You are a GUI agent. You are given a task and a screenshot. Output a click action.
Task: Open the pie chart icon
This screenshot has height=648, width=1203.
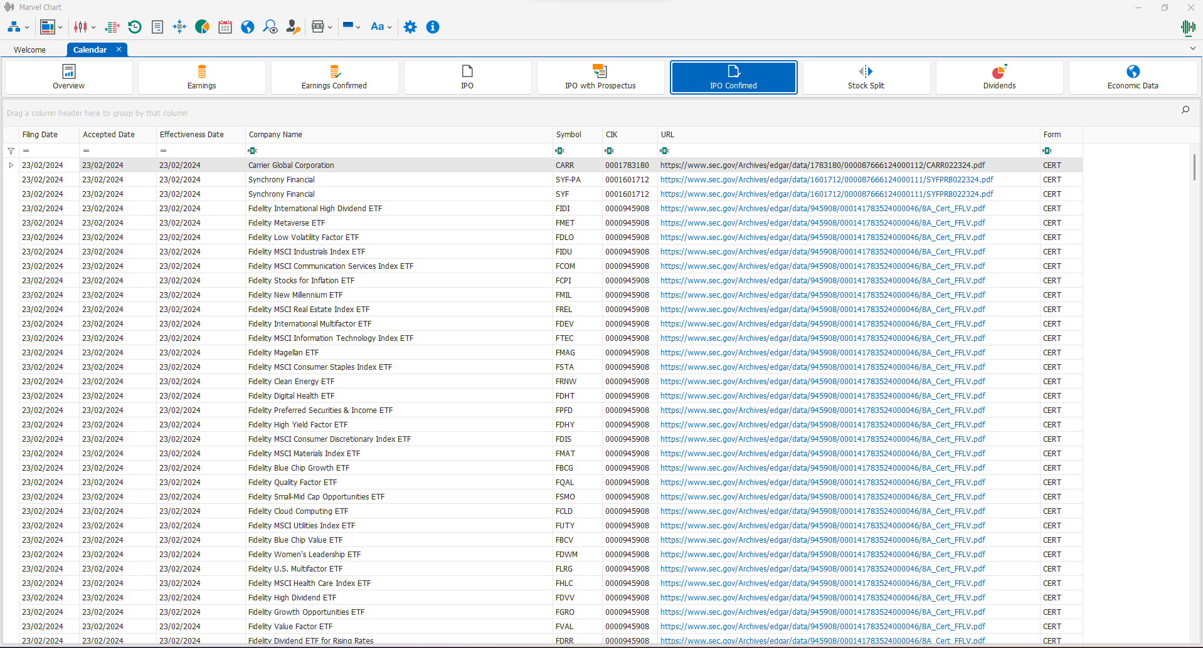(202, 27)
